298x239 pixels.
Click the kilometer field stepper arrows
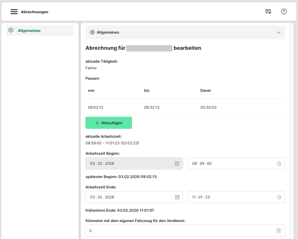coord(278,231)
